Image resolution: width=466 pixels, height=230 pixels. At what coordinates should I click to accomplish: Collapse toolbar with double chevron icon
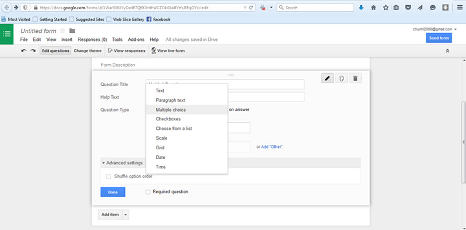point(447,51)
